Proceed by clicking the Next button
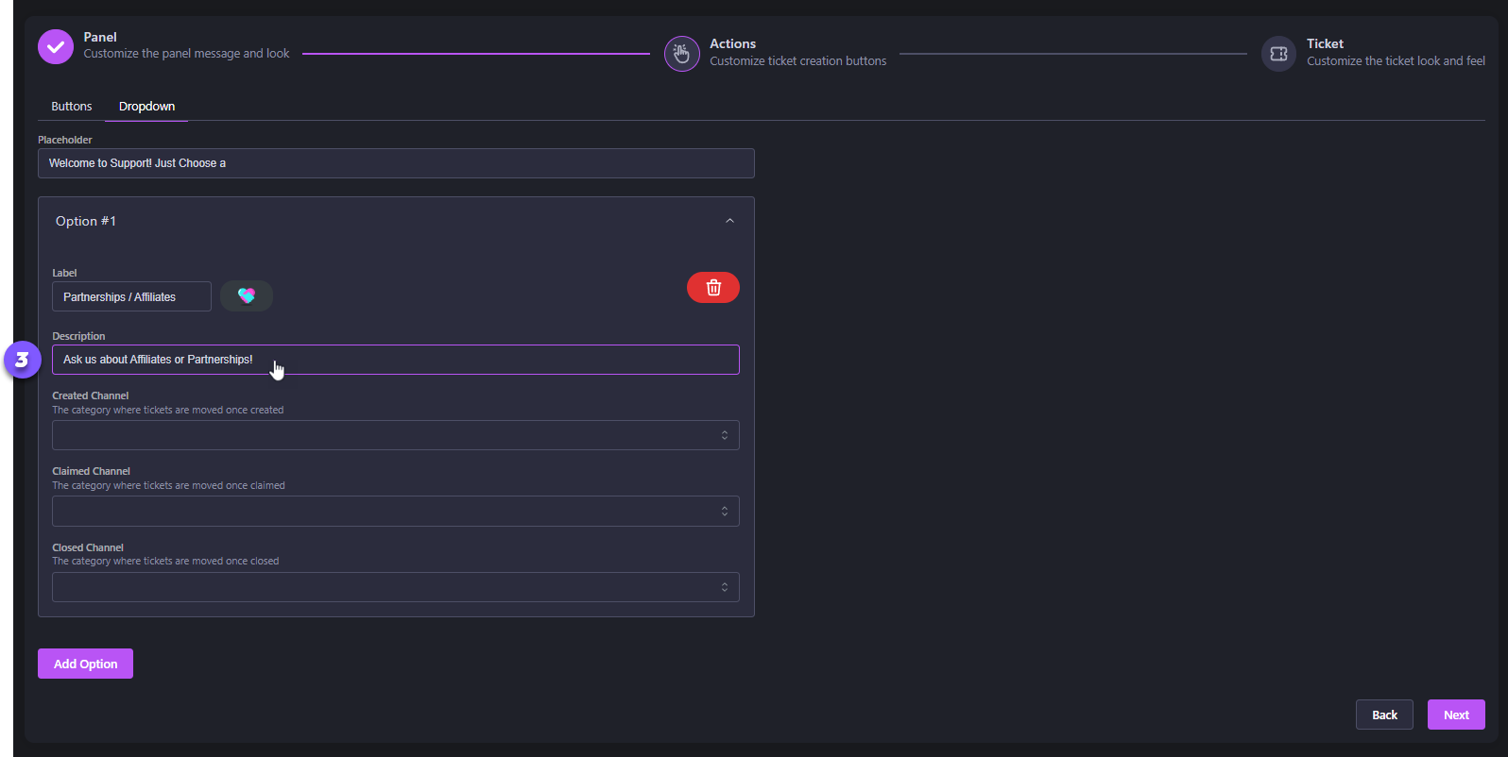The width and height of the screenshot is (1508, 757). (1456, 715)
